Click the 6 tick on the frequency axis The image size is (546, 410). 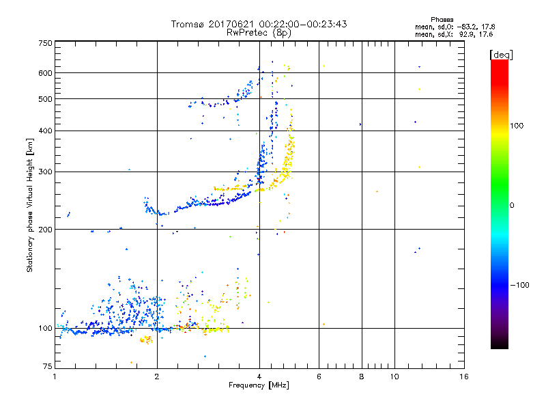319,377
